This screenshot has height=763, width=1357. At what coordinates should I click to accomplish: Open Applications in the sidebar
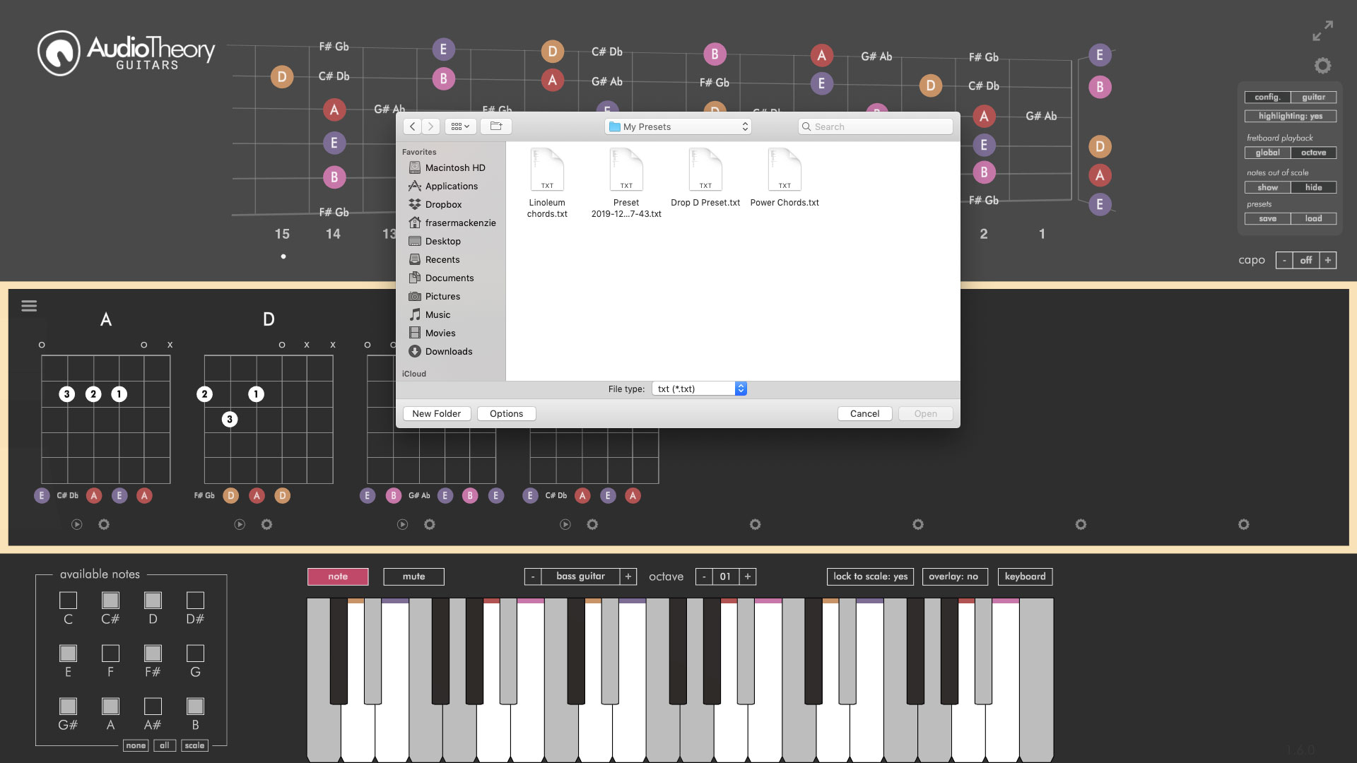(452, 186)
